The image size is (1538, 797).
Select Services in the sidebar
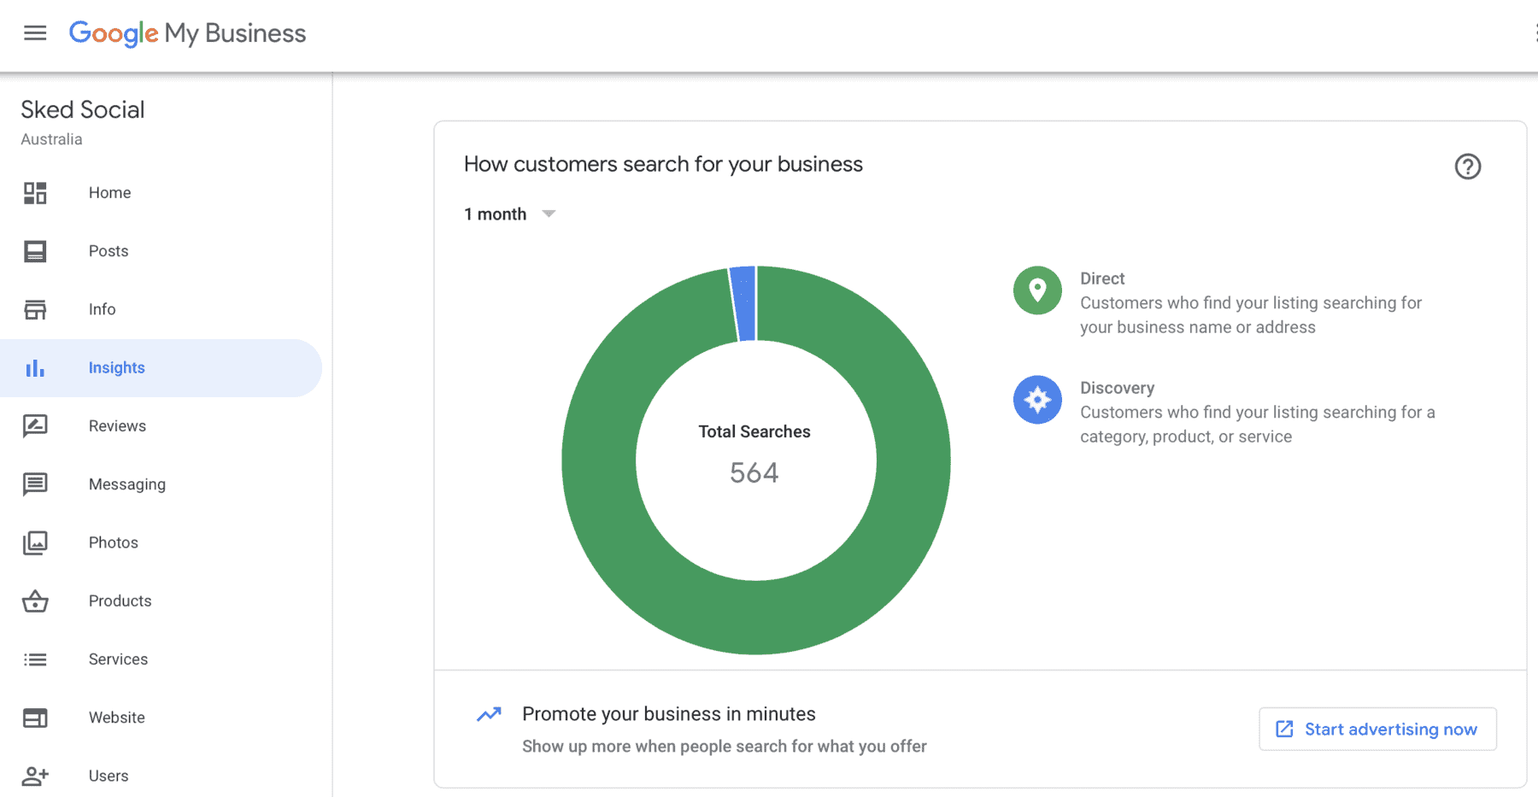pyautogui.click(x=118, y=659)
